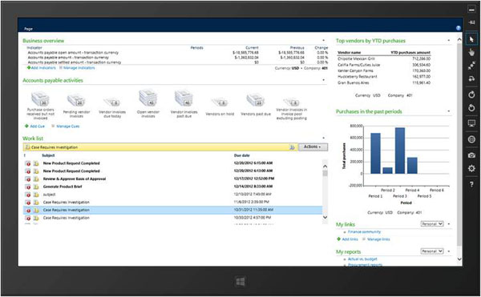Open the Personal dropdown beside My reports

tap(432, 251)
